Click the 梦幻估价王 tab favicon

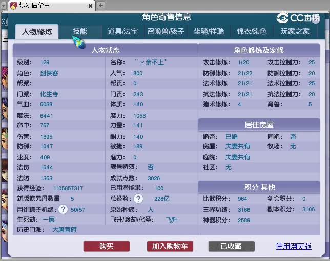coord(14,6)
